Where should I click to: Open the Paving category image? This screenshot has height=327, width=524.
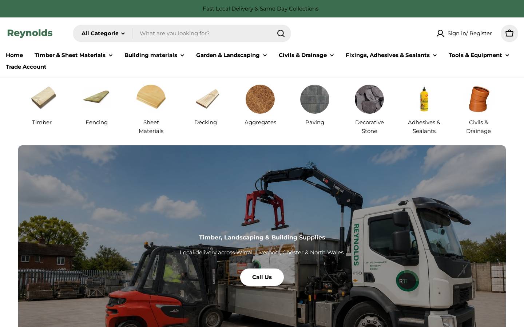(x=315, y=99)
